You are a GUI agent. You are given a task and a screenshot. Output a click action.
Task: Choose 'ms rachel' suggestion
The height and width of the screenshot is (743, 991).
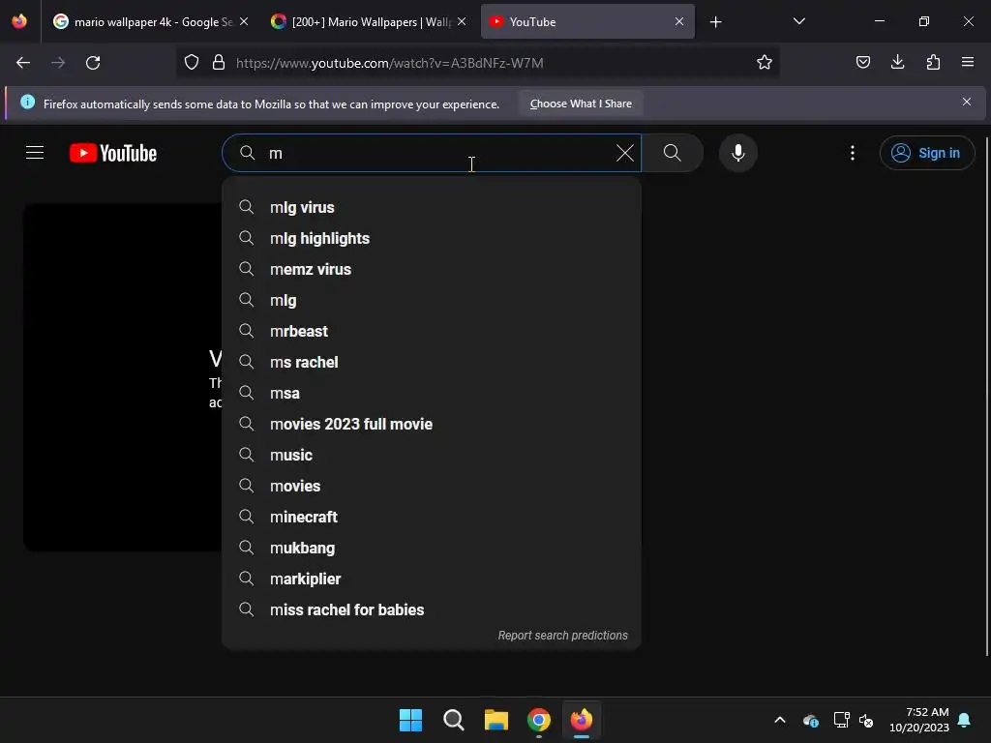(432, 362)
